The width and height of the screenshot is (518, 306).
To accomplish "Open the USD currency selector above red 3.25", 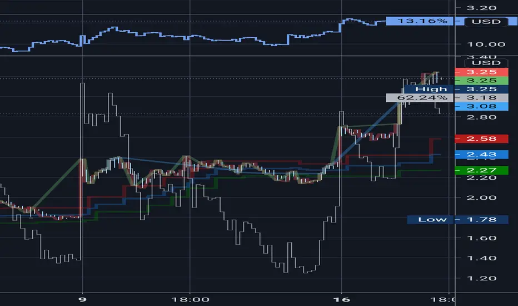I will [486, 63].
